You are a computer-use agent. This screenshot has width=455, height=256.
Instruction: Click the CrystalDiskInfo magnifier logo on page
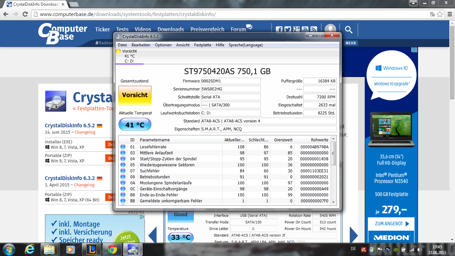click(x=56, y=101)
